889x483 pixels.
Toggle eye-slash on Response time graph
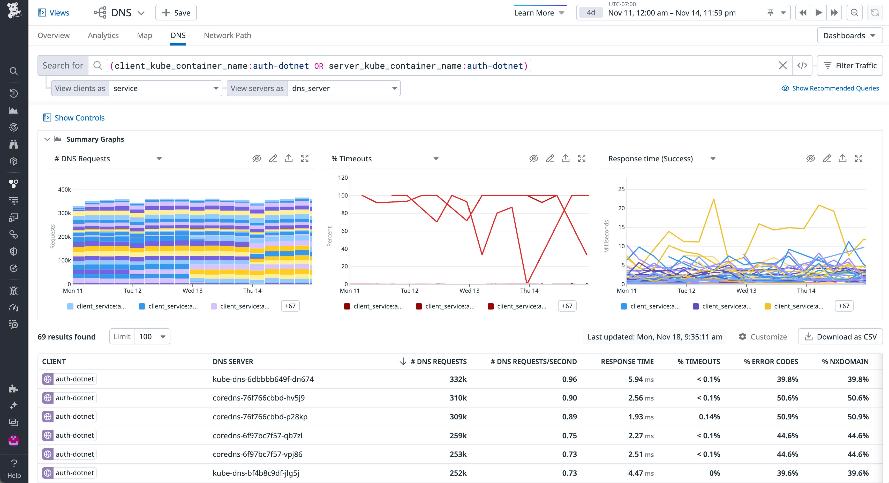(x=811, y=158)
